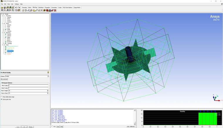Click the Redo arrow icon
The width and height of the screenshot is (223, 128).
pyautogui.click(x=19, y=8)
